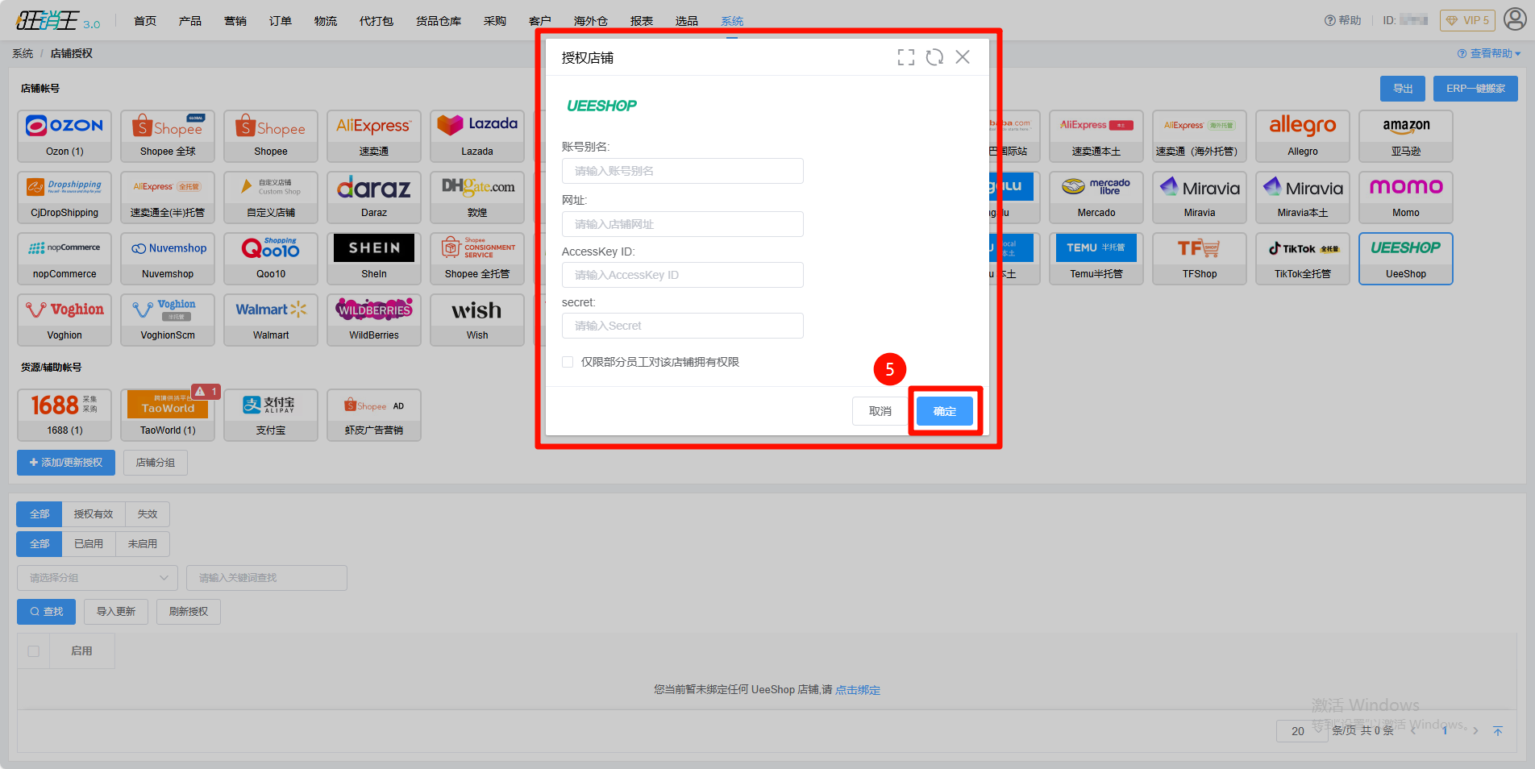
Task: Choose the Momo platform tile
Action: tap(1406, 197)
